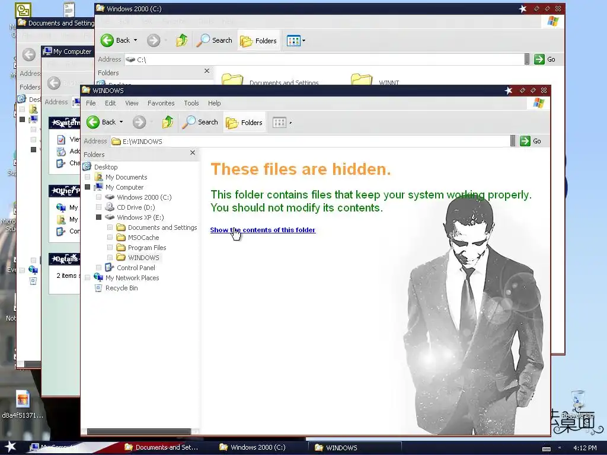Open Help menu in WINDOWS window
607x455 pixels.
coord(214,103)
